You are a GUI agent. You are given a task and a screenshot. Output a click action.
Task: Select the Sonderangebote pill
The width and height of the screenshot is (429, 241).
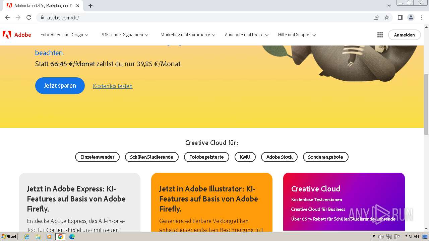pos(325,157)
